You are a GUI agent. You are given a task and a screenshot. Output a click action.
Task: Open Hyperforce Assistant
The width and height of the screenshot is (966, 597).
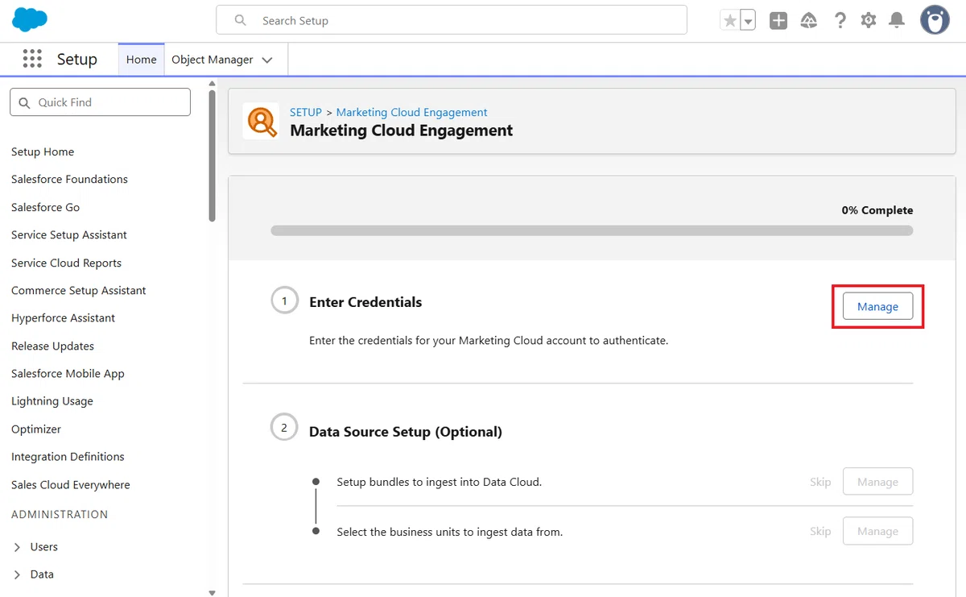pyautogui.click(x=63, y=317)
